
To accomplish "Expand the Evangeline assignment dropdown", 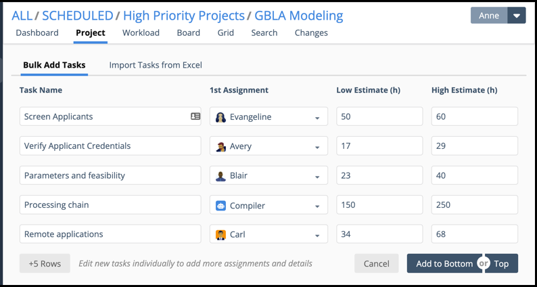I will [x=317, y=118].
